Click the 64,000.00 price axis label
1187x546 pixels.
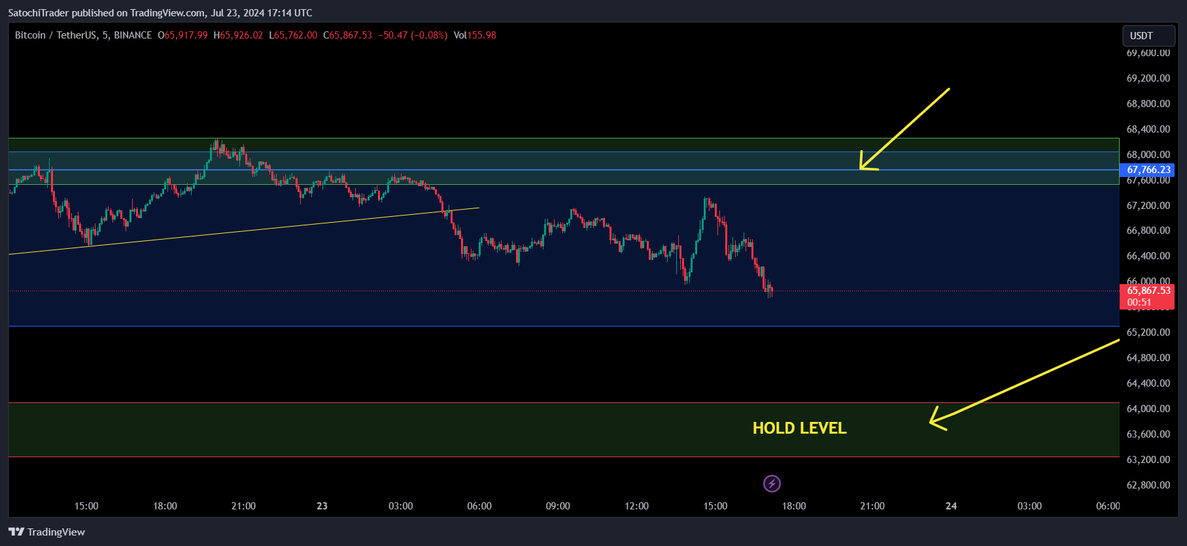click(1148, 409)
